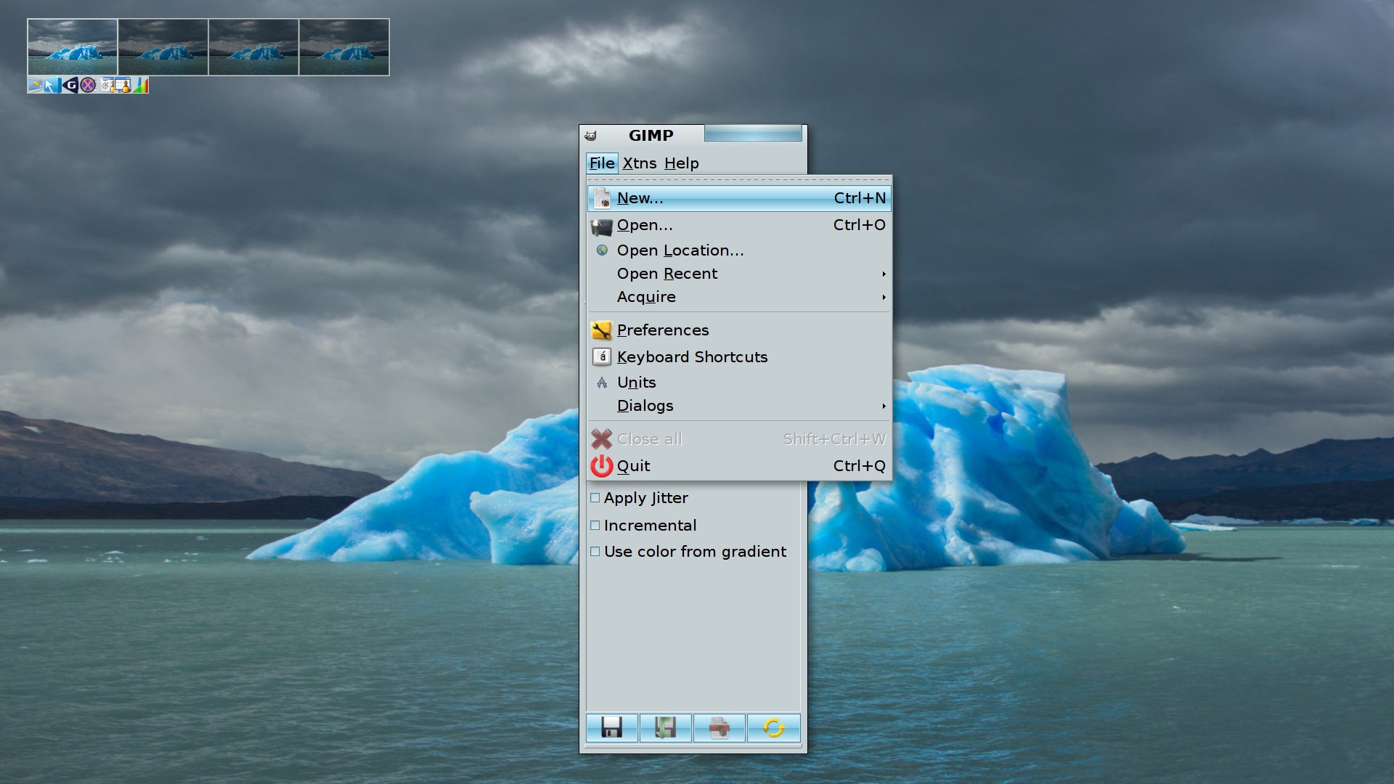Click the folder icon beside Open...
The image size is (1394, 784).
(x=601, y=226)
